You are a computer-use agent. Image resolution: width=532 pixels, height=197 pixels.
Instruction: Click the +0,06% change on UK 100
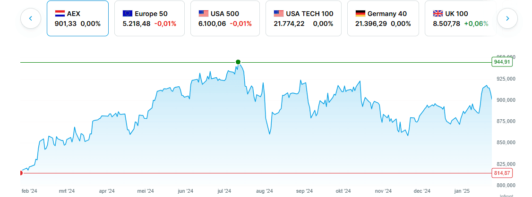pos(476,23)
